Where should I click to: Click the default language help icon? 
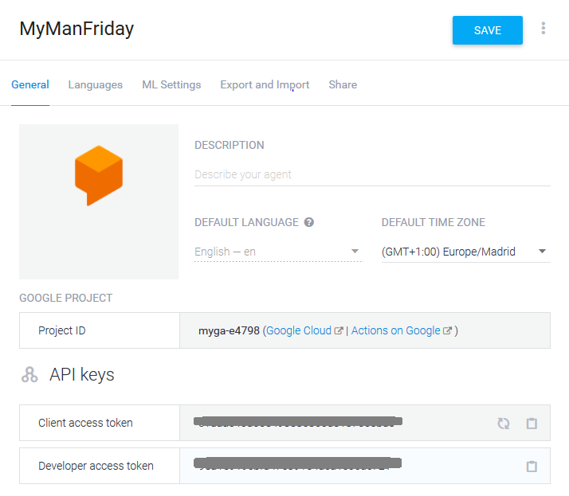click(309, 222)
